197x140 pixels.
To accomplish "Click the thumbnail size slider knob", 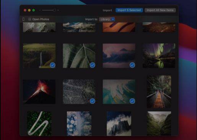I will [54, 10].
